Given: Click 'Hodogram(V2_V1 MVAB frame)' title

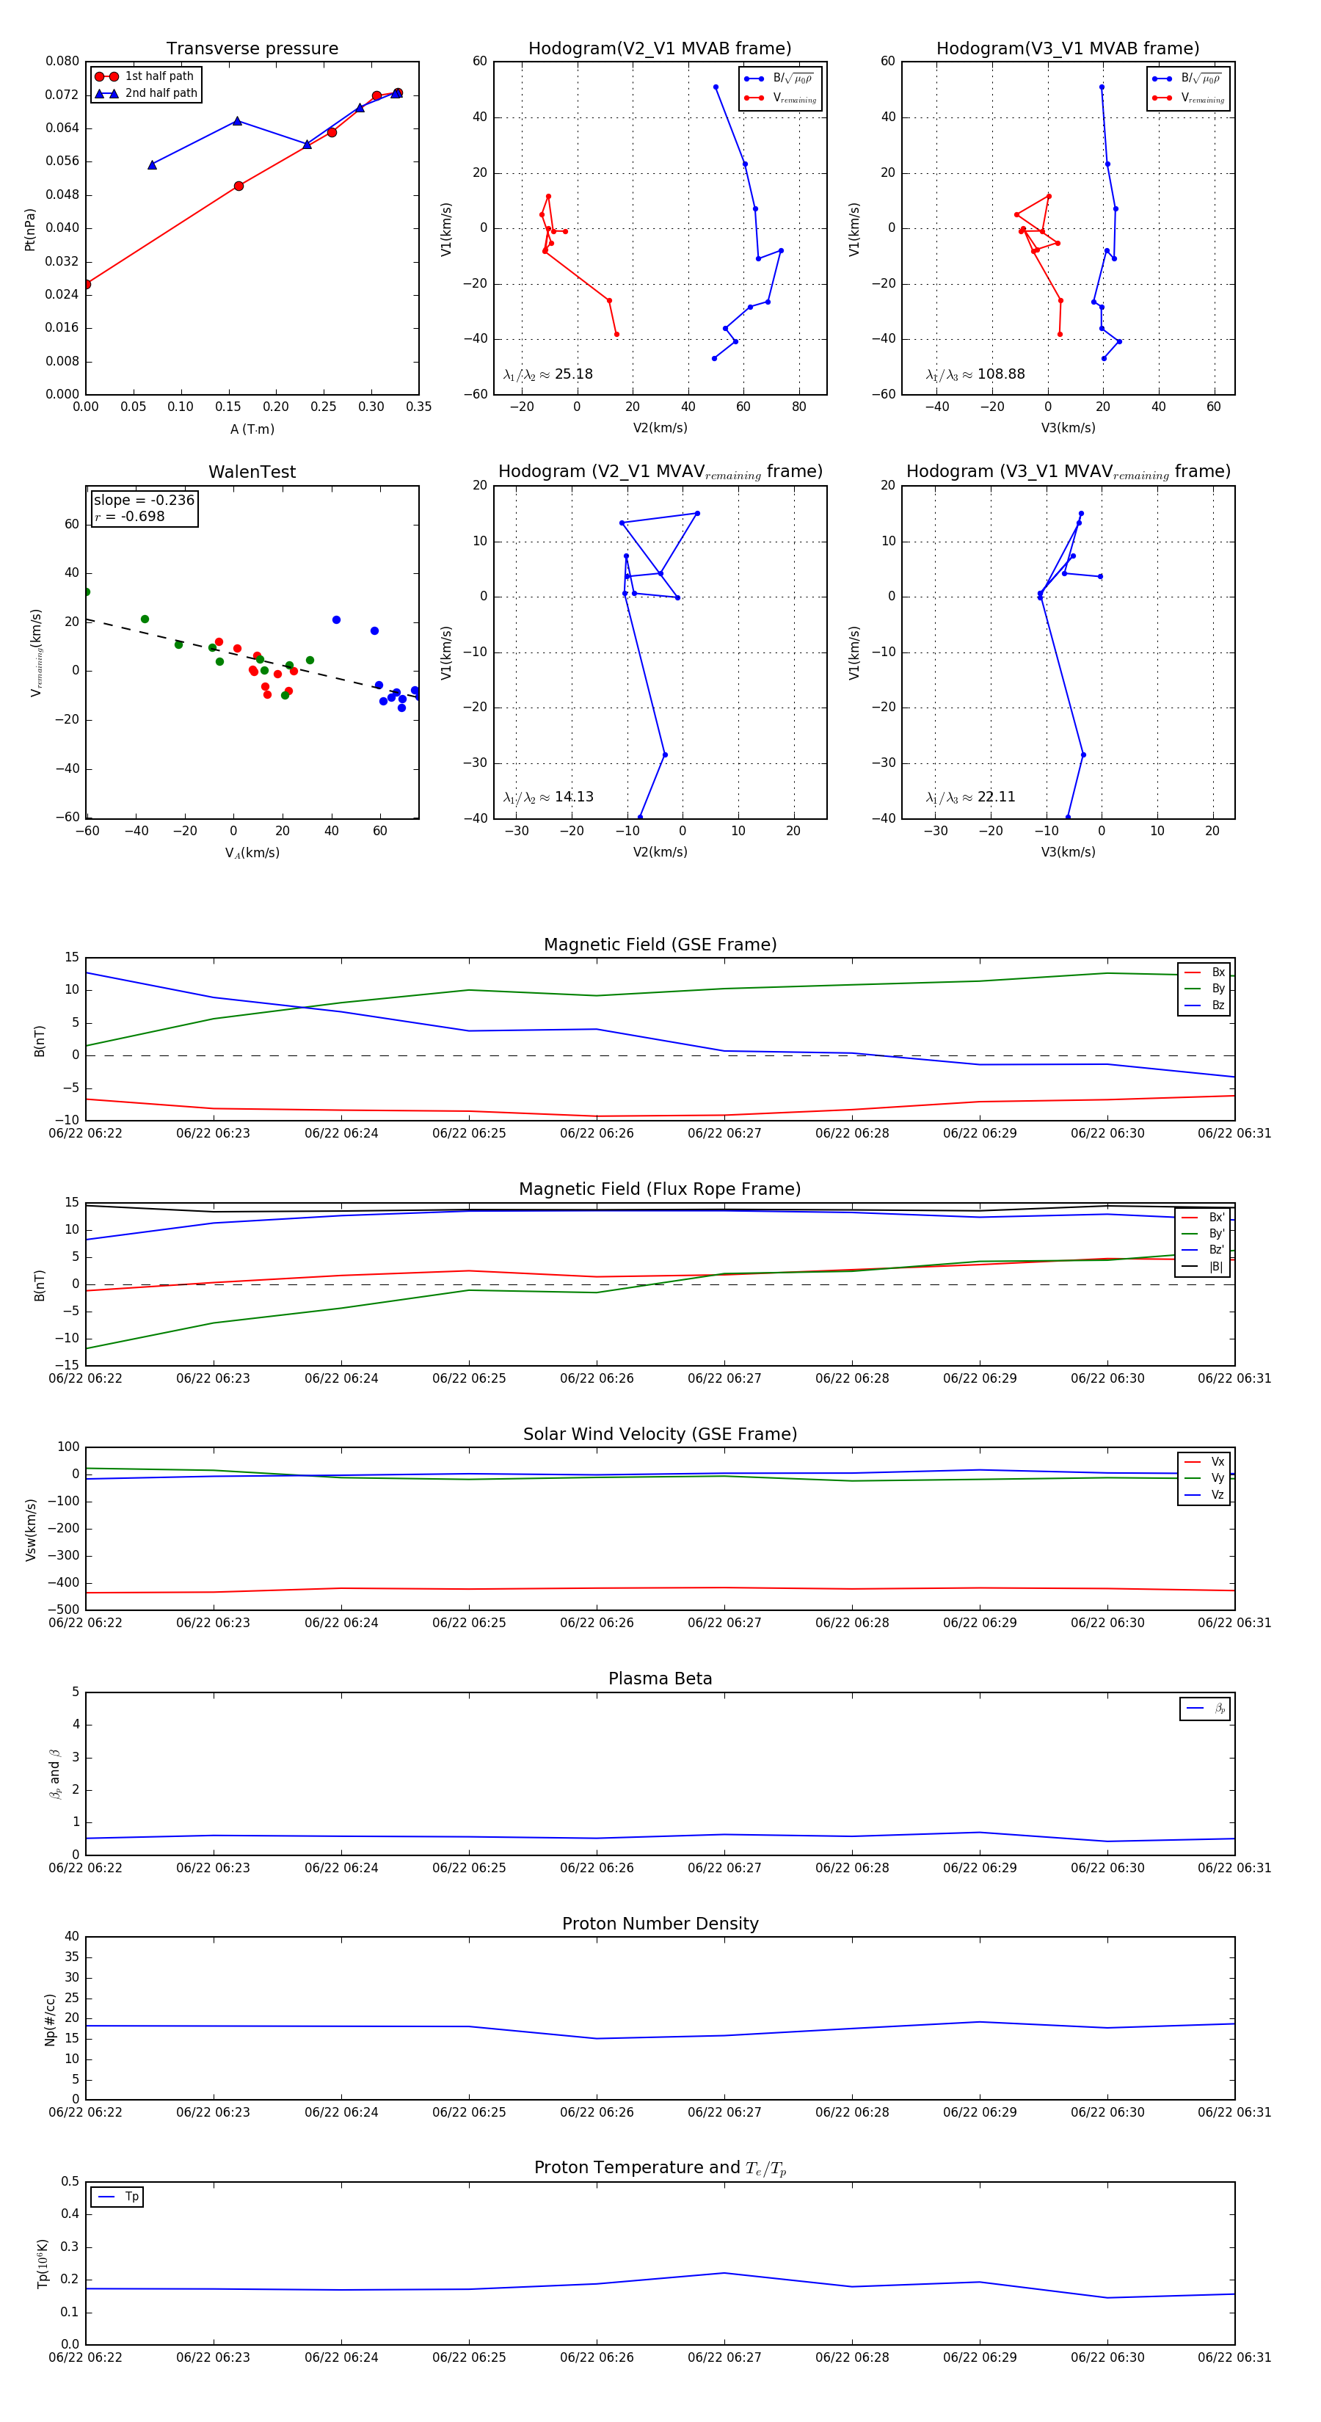Looking at the screenshot, I should tap(660, 49).
